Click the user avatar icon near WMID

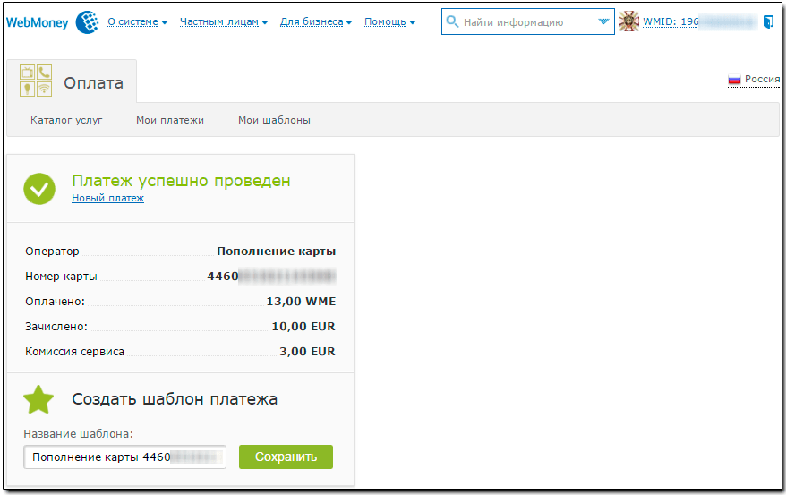click(629, 22)
